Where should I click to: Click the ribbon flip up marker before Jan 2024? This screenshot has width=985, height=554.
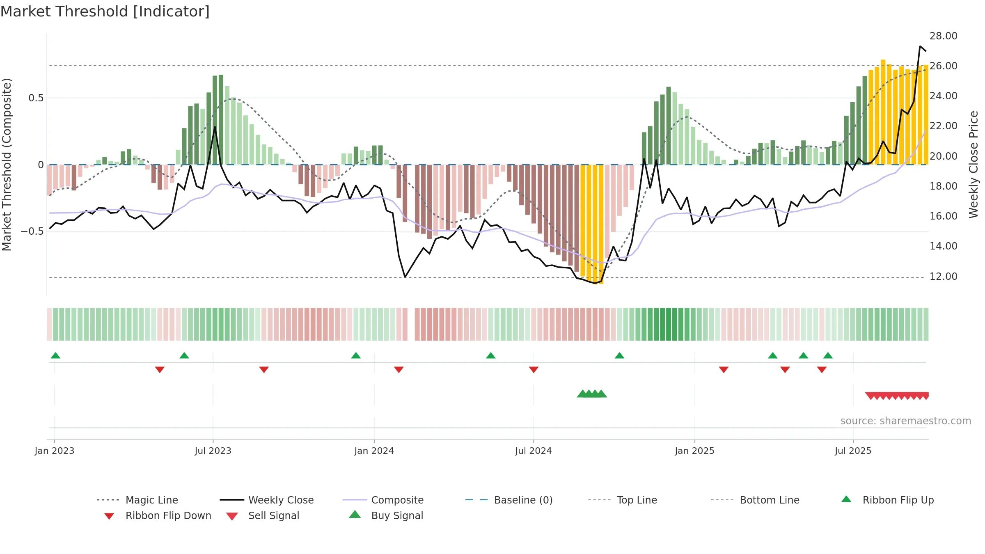pyautogui.click(x=356, y=355)
